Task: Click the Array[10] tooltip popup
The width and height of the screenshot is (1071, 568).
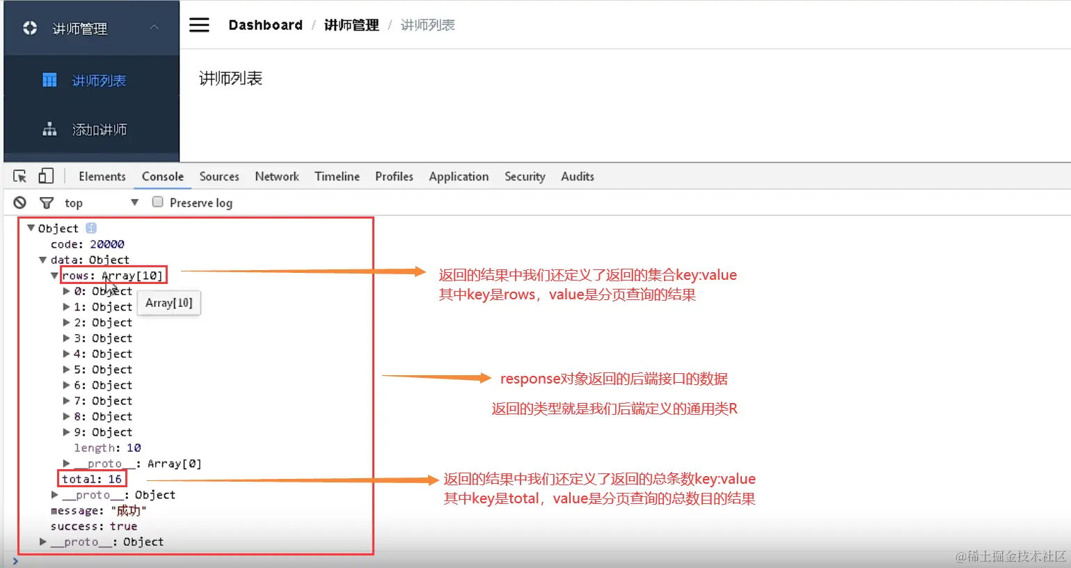Action: pos(169,303)
